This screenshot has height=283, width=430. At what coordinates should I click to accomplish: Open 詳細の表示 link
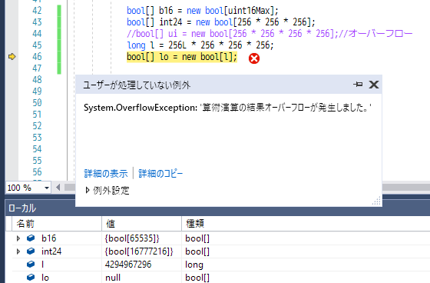pyautogui.click(x=106, y=173)
